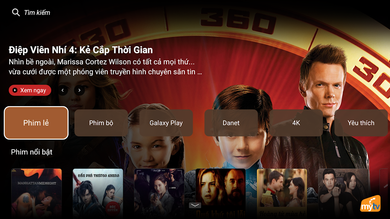
Task: Select the 4K category
Action: pyautogui.click(x=296, y=123)
